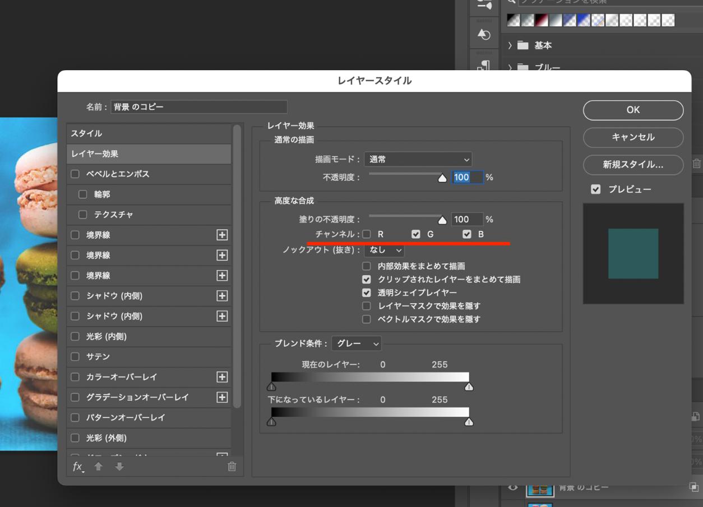Click the OK button
703x507 pixels.
click(633, 110)
